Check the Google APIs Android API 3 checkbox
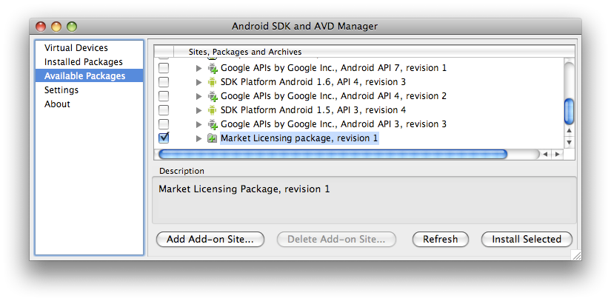Screen dimensions: 611x301 (164, 124)
